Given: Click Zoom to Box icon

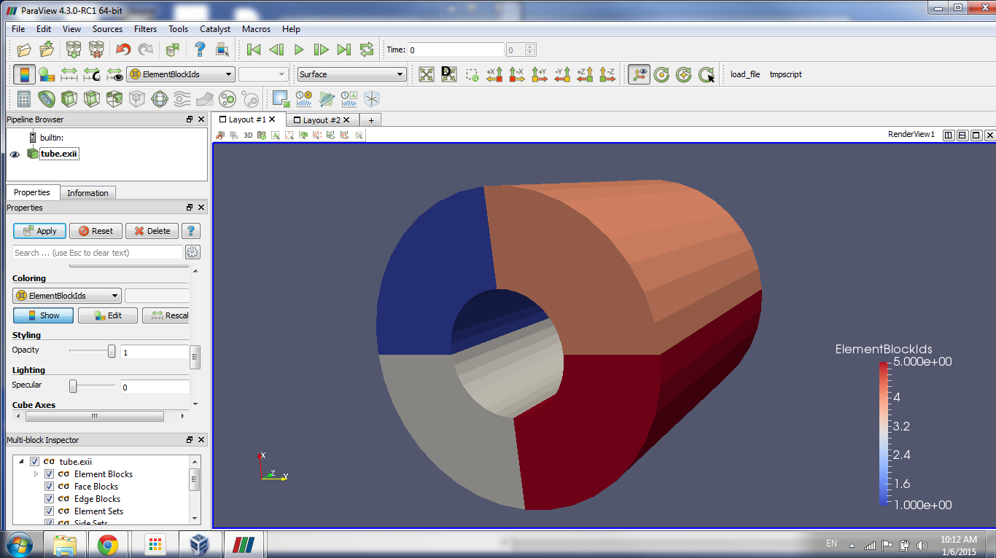Looking at the screenshot, I should [472, 74].
